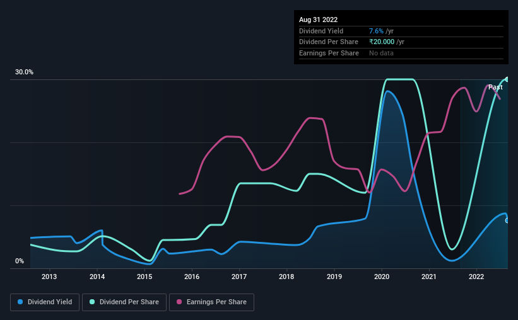The image size is (518, 320).
Task: Click the Dividend Per Share endpoint marker dot
Action: 507,79
